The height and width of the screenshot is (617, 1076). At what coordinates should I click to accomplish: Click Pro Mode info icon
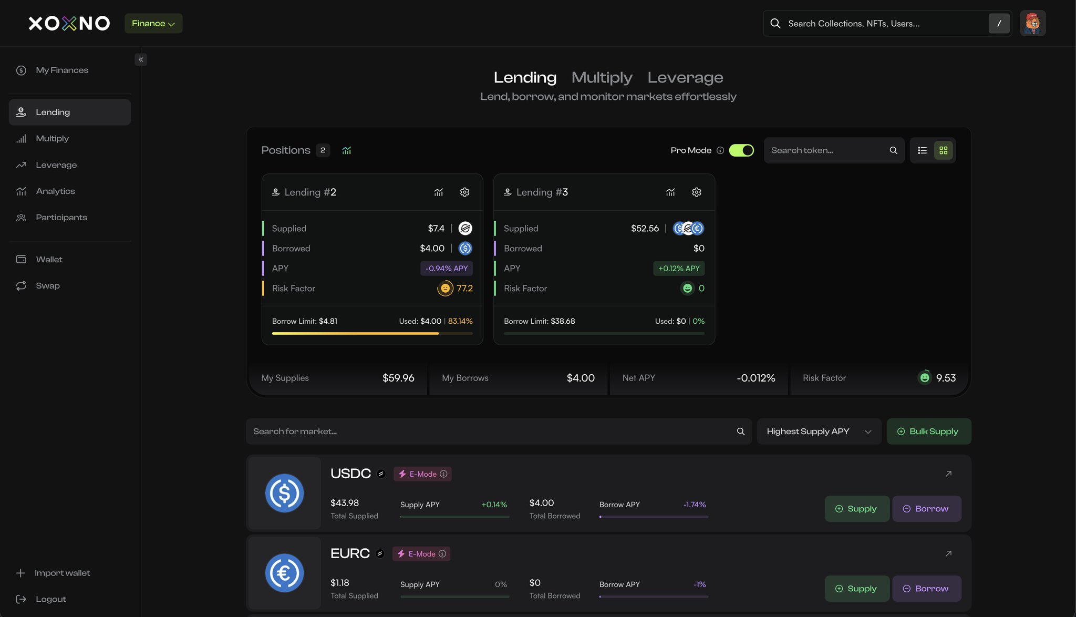coord(720,151)
